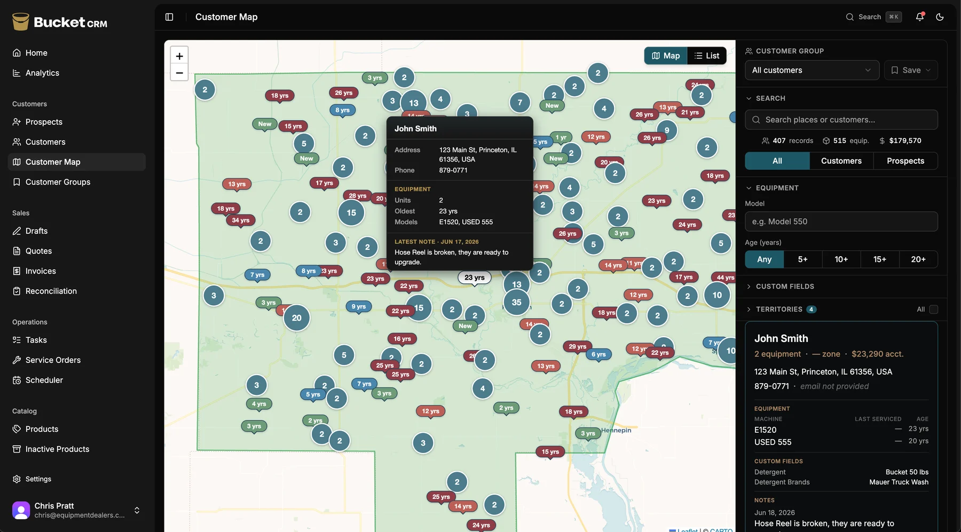961x532 pixels.
Task: Open the CARTO attribution link
Action: coord(721,530)
